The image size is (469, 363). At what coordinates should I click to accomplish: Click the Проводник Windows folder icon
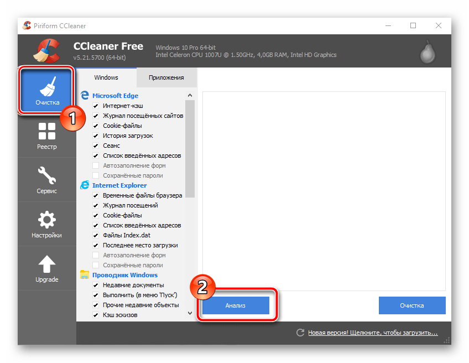click(x=85, y=274)
